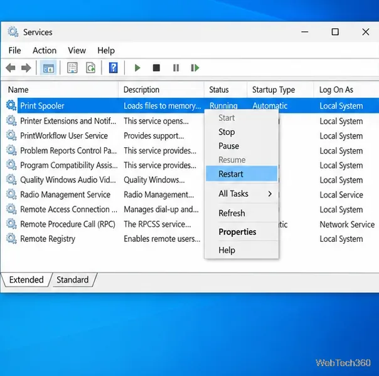This screenshot has height=376, width=379.
Task: Click the Services gear icon in title bar
Action: pos(13,32)
